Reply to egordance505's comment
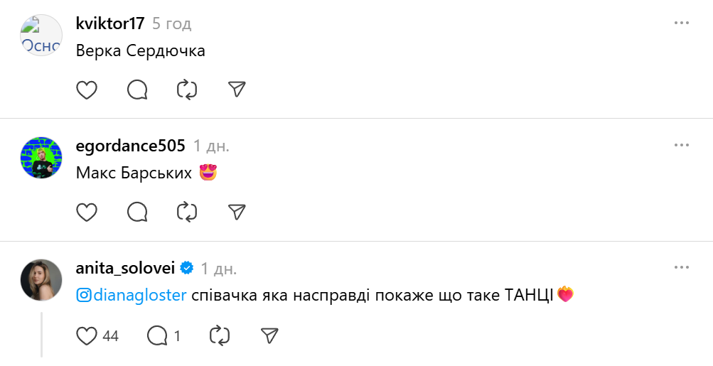The width and height of the screenshot is (713, 366). pyautogui.click(x=137, y=212)
